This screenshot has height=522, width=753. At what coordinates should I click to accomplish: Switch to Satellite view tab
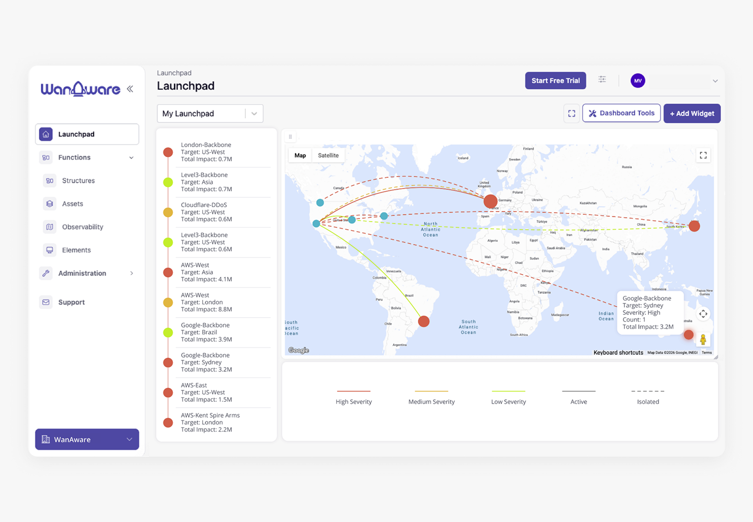pyautogui.click(x=328, y=155)
